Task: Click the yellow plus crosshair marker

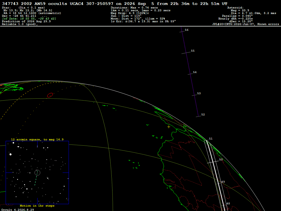Action: pyautogui.click(x=169, y=127)
